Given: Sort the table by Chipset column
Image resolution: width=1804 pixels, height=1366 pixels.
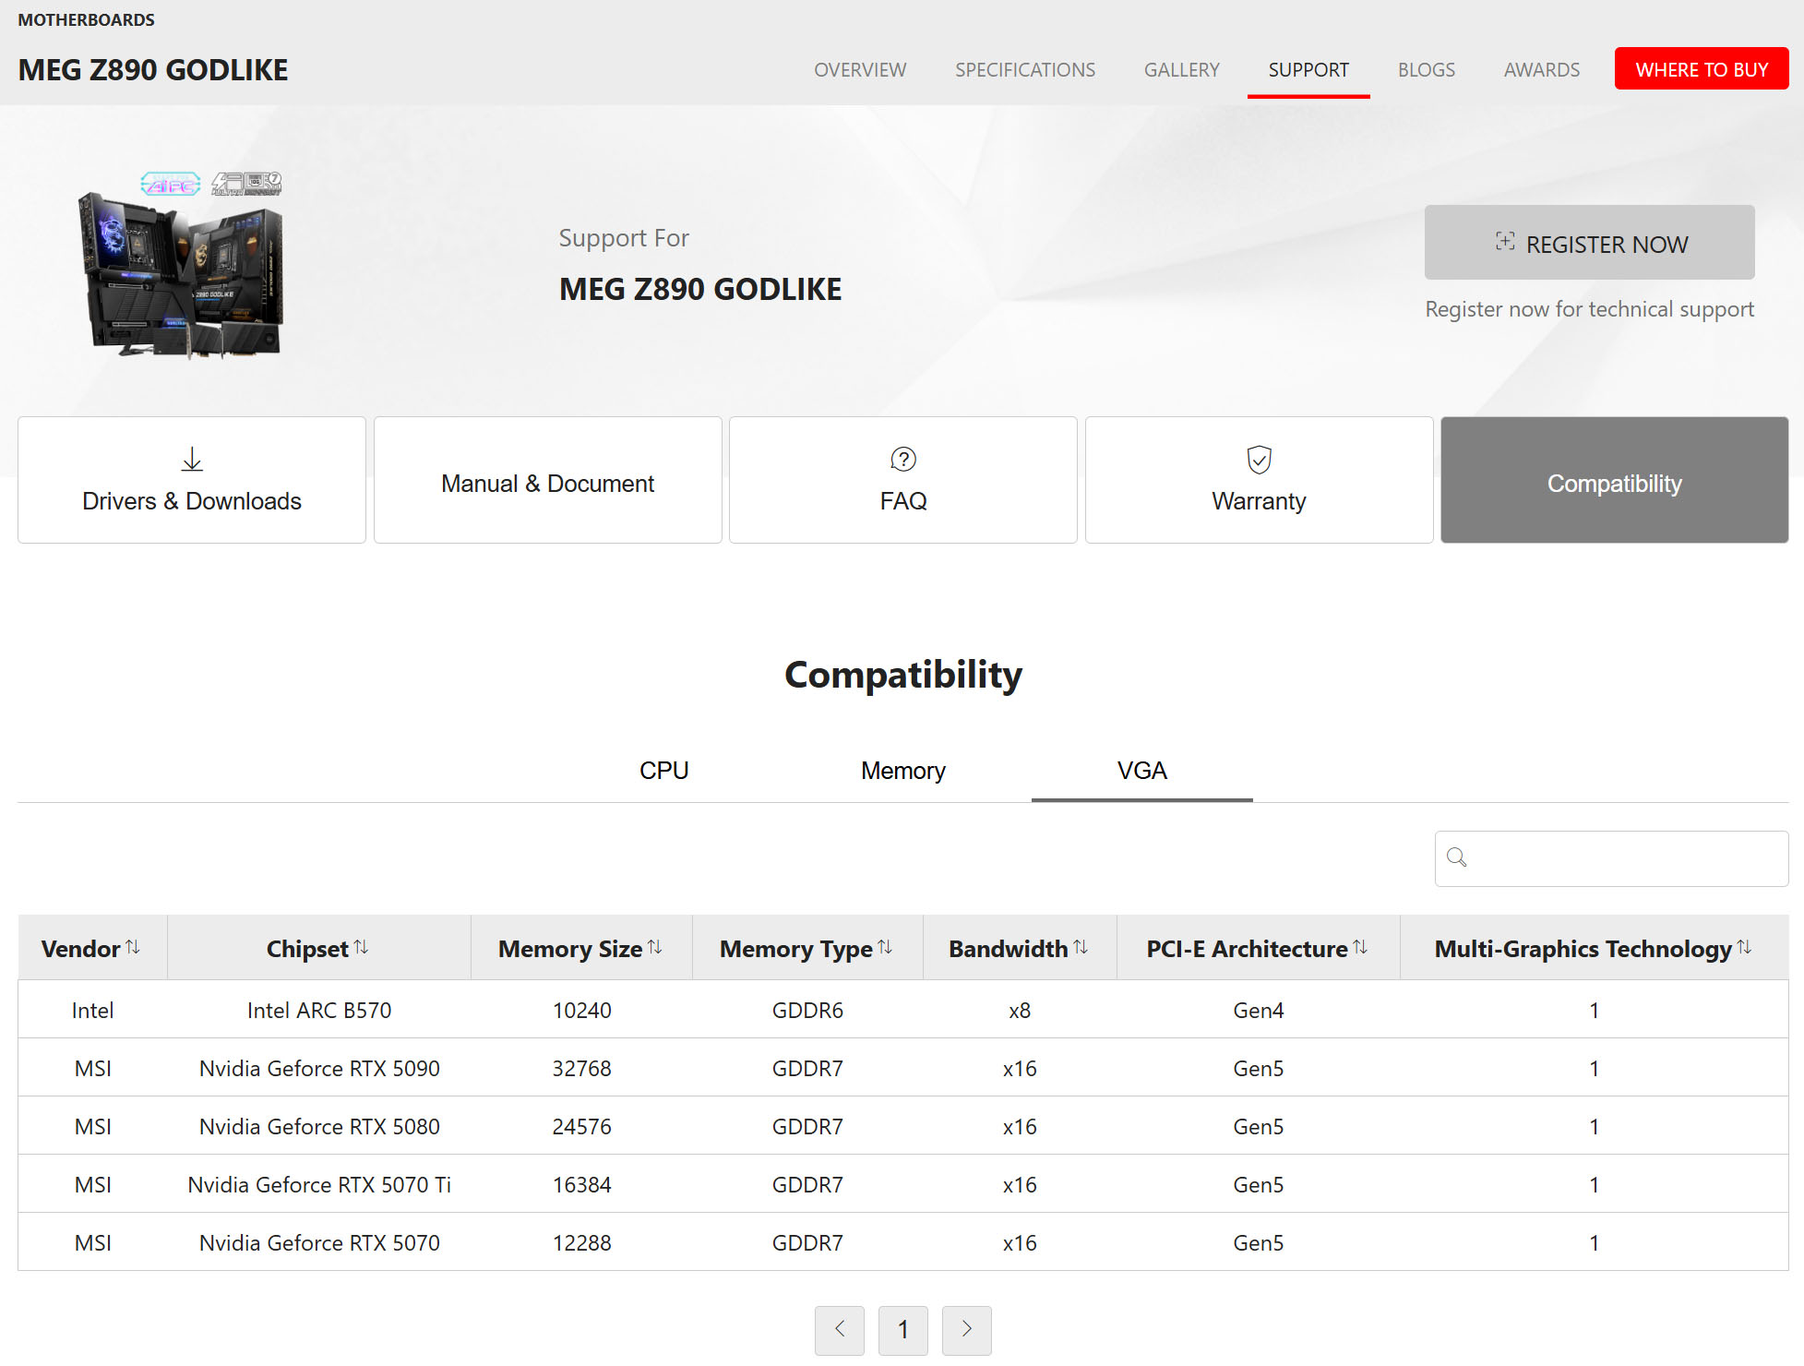Looking at the screenshot, I should pyautogui.click(x=361, y=947).
